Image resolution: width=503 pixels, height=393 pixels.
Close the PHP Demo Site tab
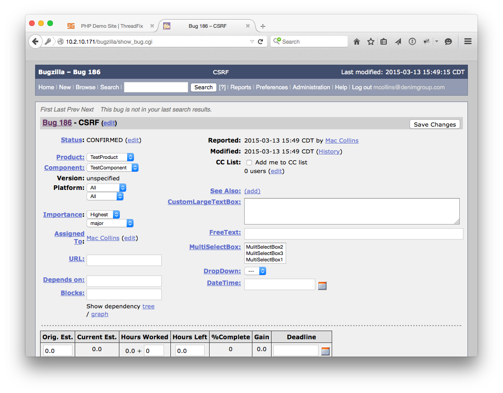(x=152, y=26)
